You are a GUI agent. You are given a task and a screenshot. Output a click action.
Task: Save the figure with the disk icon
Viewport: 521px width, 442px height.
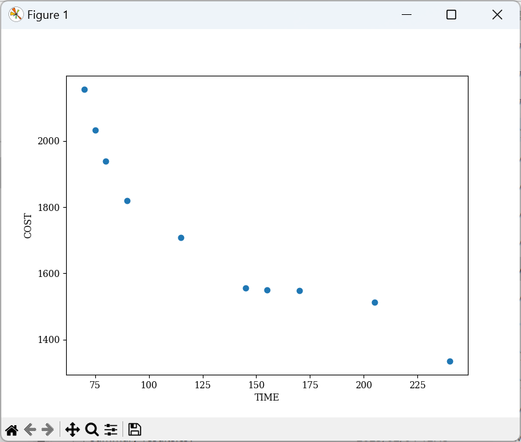point(134,429)
